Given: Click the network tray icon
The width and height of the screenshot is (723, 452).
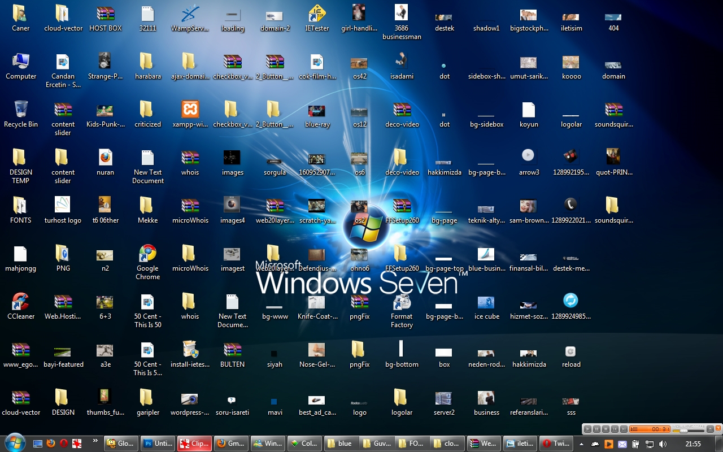Looking at the screenshot, I should [x=650, y=444].
